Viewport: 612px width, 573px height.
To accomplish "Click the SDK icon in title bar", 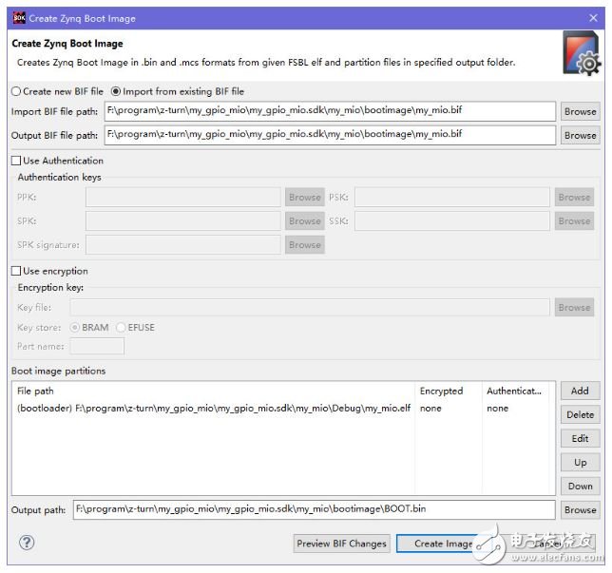I will (19, 18).
